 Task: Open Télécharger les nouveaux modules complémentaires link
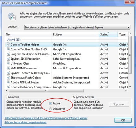[x=46, y=118]
